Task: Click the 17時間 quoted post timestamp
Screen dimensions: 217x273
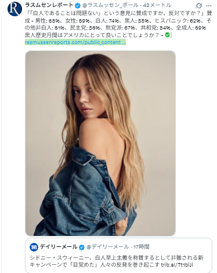Action: coord(142,247)
